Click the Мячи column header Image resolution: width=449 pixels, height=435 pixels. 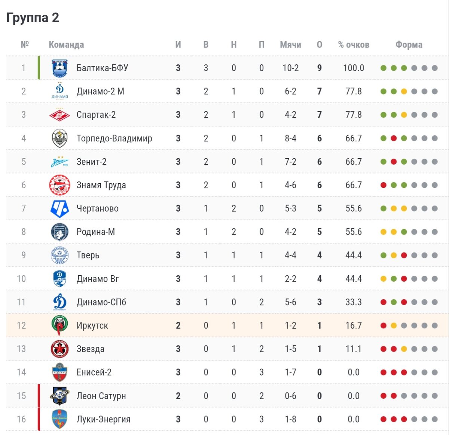[290, 45]
